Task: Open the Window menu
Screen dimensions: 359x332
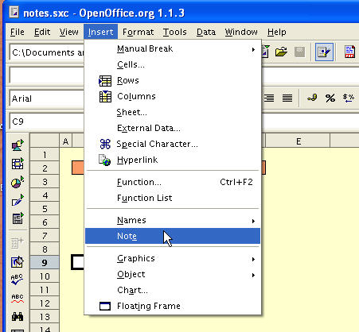Action: [x=241, y=32]
